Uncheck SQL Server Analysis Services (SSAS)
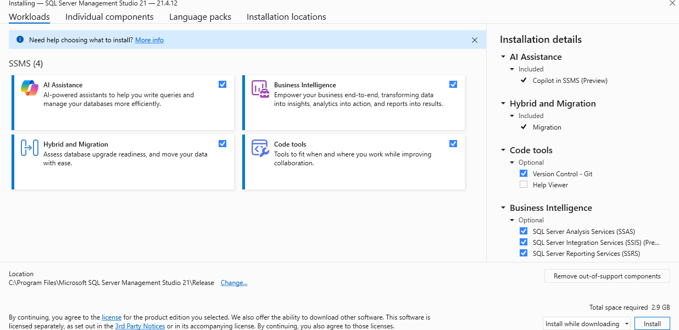Image resolution: width=679 pixels, height=330 pixels. (x=524, y=231)
